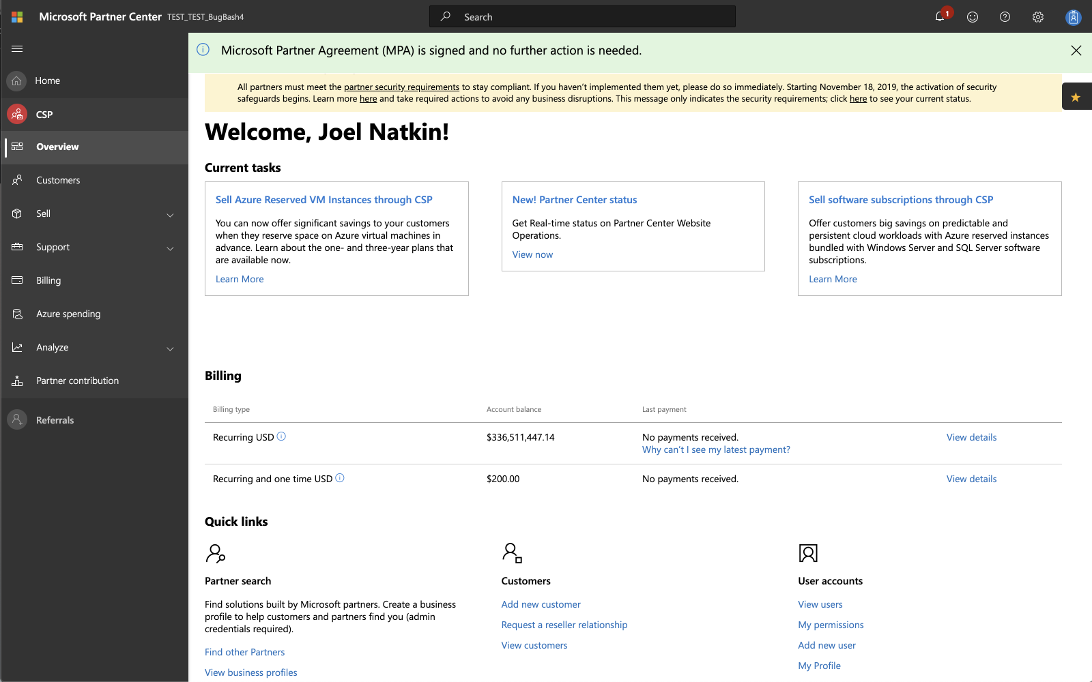Viewport: 1092px width, 682px height.
Task: Open the View now status link
Action: click(532, 254)
